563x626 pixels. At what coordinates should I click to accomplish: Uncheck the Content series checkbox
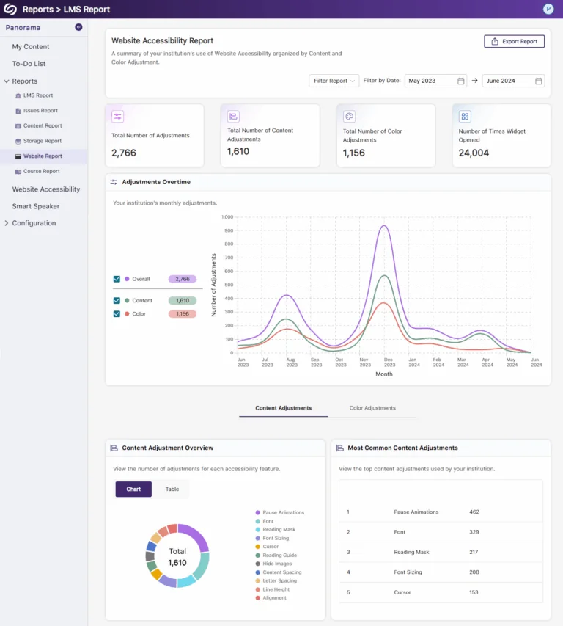click(116, 300)
